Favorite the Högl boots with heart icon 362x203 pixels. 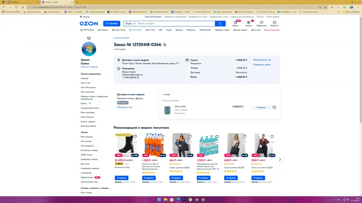(x=135, y=136)
